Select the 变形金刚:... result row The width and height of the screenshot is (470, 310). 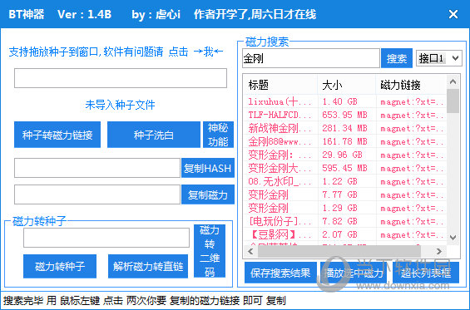pyautogui.click(x=344, y=155)
